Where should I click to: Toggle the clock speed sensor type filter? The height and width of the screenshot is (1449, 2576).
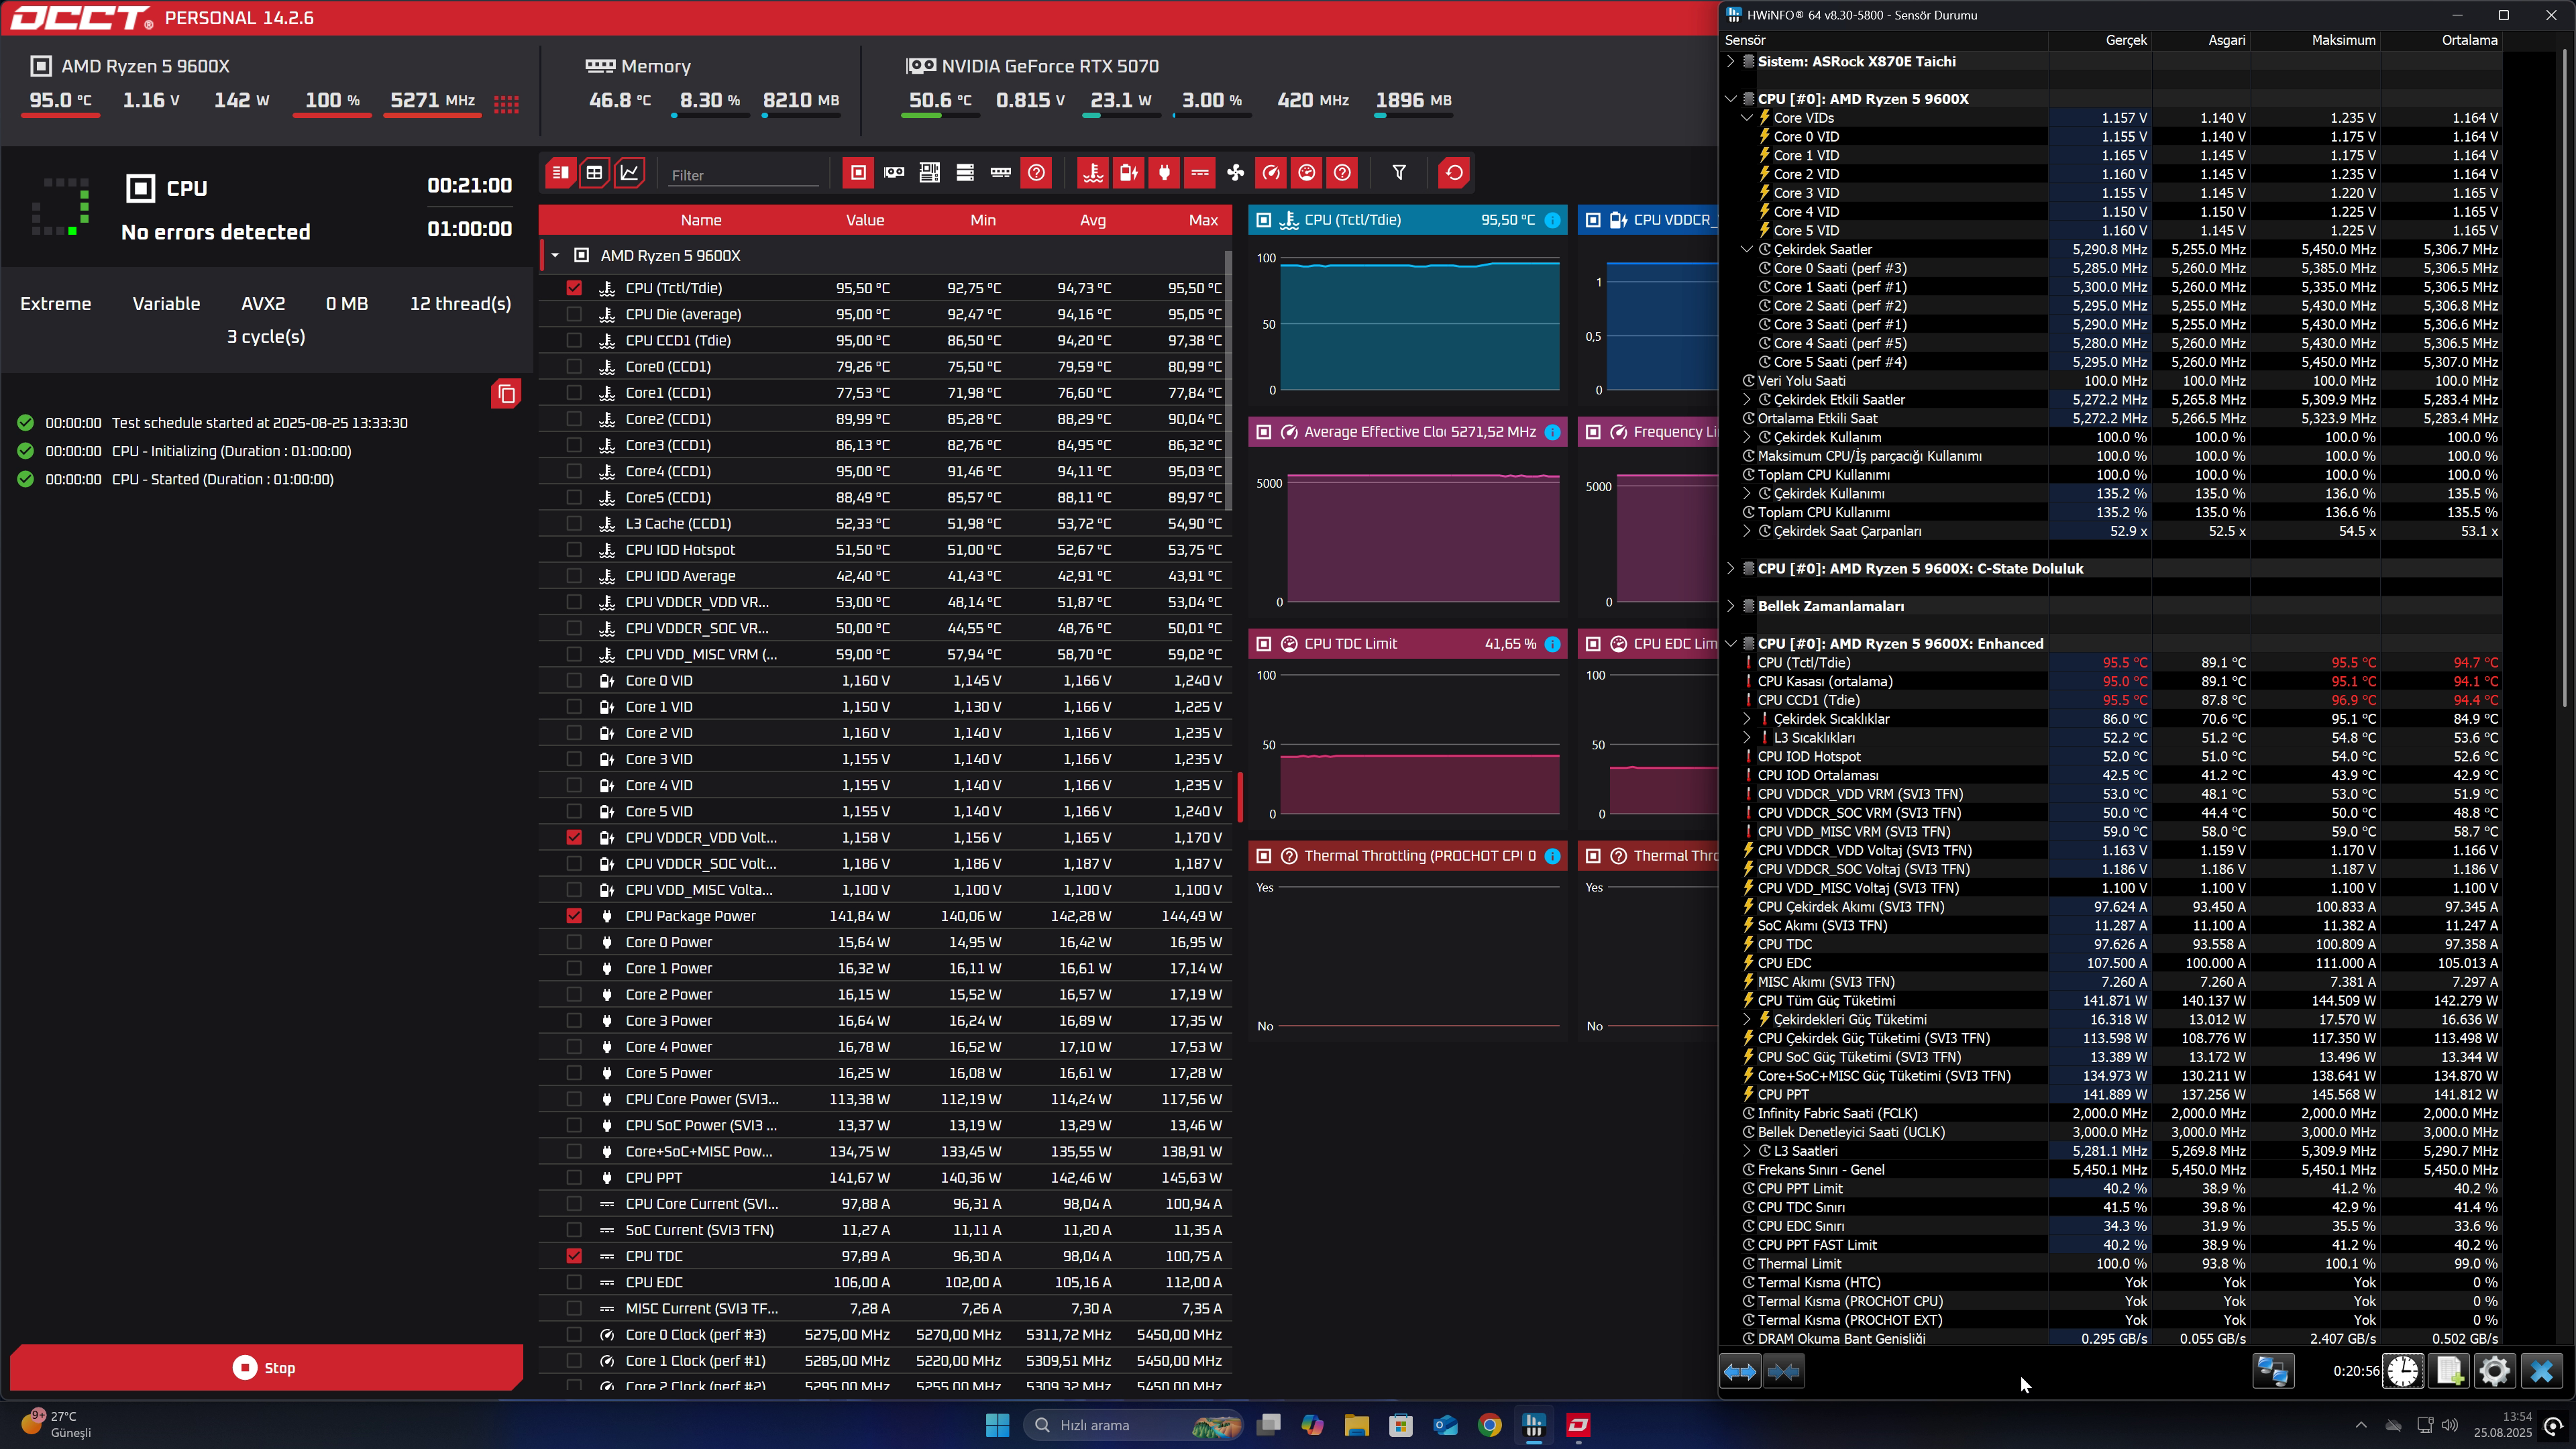(x=1271, y=173)
